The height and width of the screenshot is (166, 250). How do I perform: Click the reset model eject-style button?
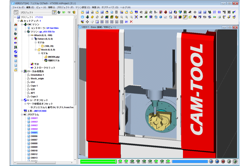click(211, 161)
